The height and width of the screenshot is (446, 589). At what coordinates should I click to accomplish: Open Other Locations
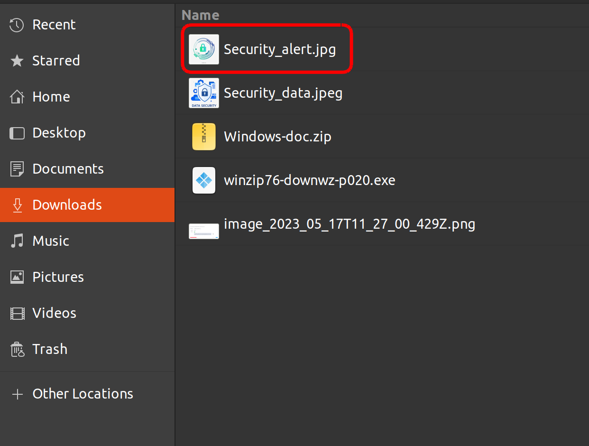pos(83,394)
